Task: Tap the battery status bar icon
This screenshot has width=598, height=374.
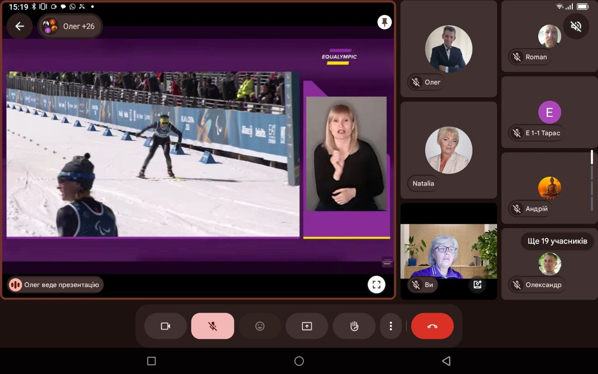Action: click(582, 7)
